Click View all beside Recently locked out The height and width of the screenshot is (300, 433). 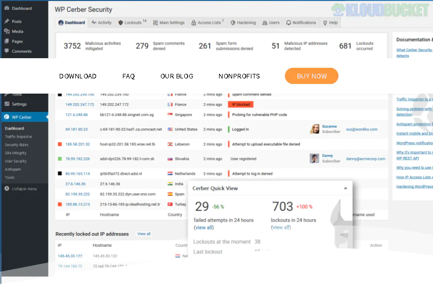[144, 234]
